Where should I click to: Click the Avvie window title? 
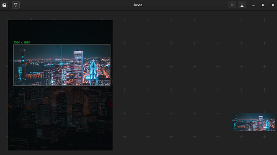(138, 5)
